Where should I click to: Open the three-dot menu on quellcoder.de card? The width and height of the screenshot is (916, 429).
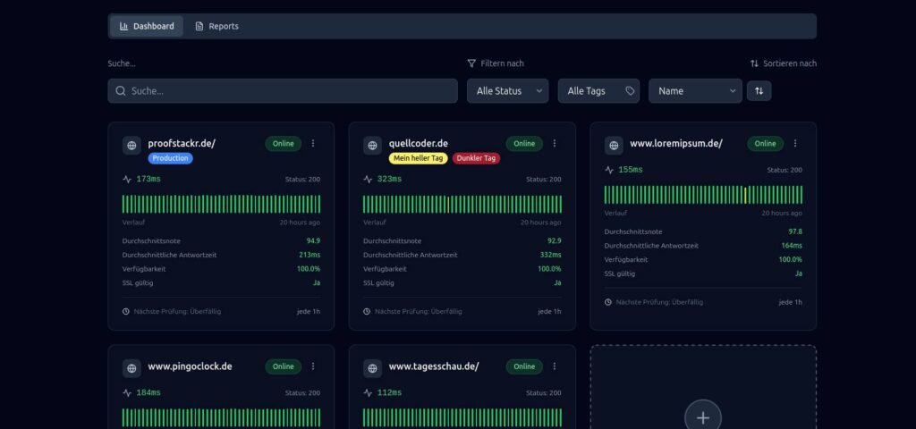click(x=554, y=143)
